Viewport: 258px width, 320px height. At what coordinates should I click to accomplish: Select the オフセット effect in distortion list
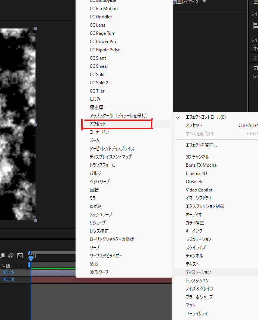(x=98, y=124)
